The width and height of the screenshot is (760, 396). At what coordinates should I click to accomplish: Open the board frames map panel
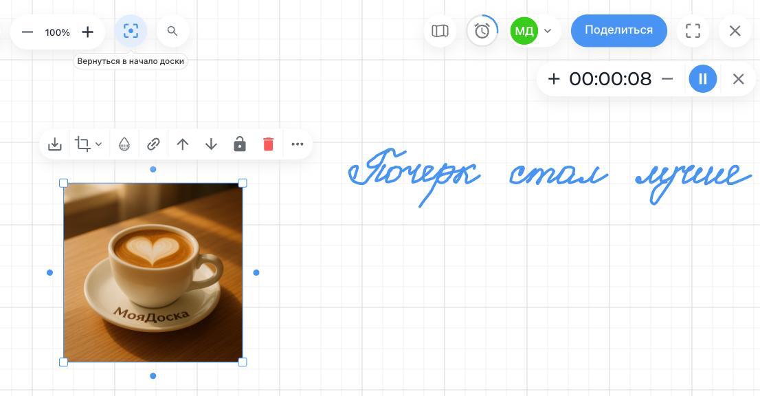point(440,31)
